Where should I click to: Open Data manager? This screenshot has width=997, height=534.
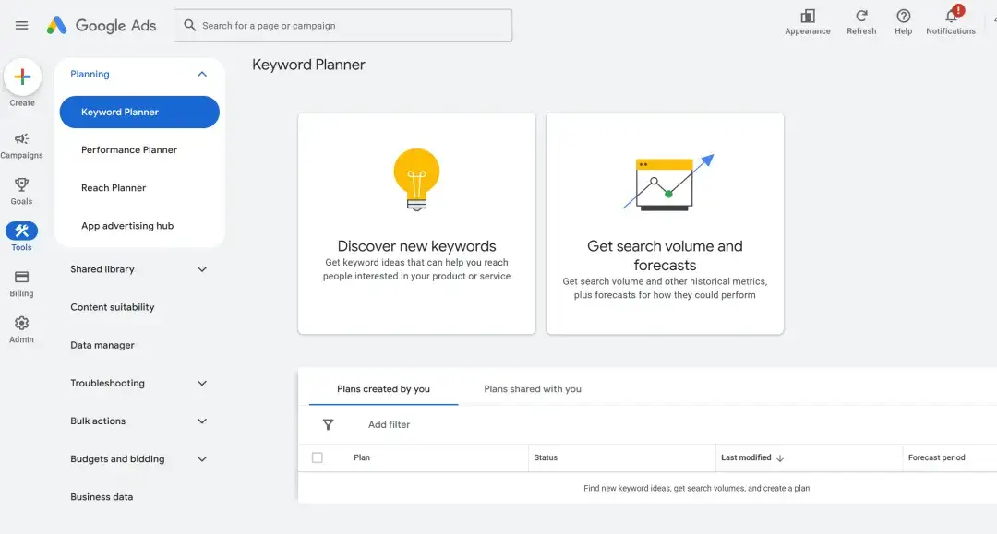[102, 346]
